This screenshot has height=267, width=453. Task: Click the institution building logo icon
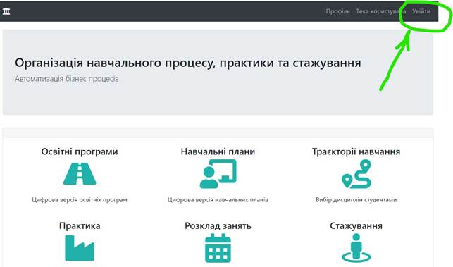6,11
